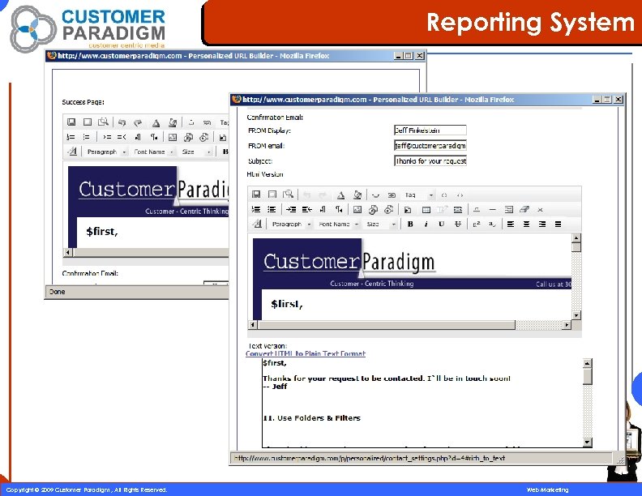This screenshot has height=496, width=642.
Task: Click the eraser remove-format icon in front editor
Action: [524, 210]
